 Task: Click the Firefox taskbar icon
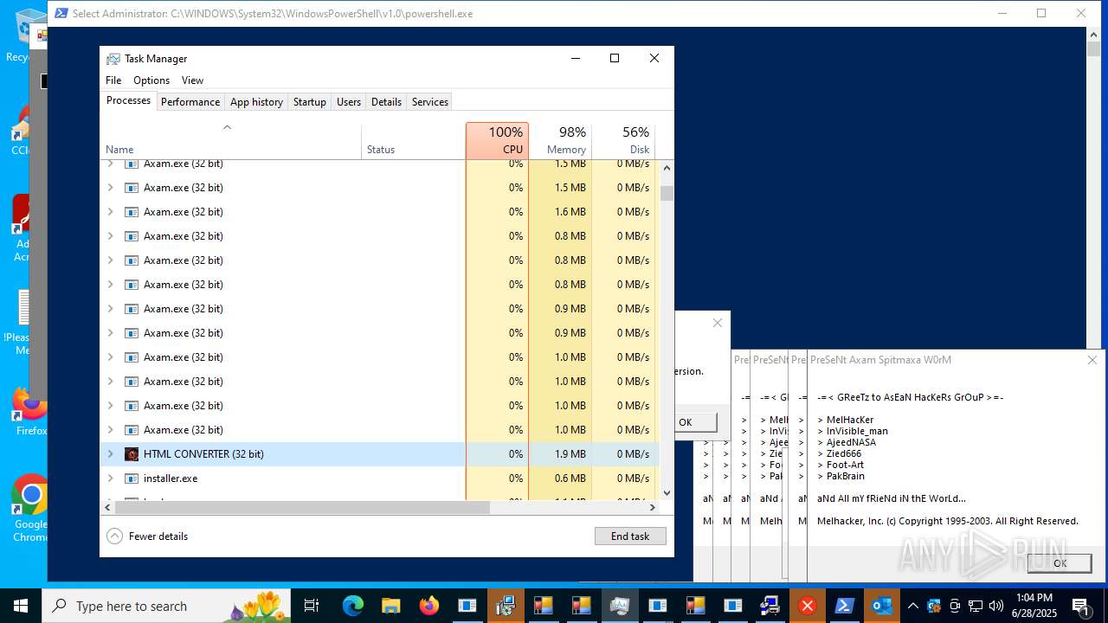[x=429, y=606]
